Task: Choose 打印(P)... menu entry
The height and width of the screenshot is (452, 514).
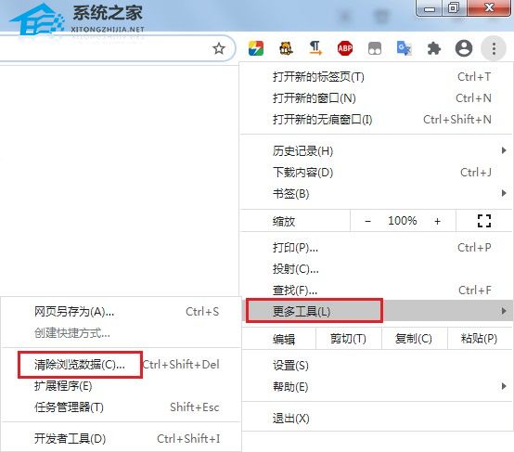Action: click(377, 248)
